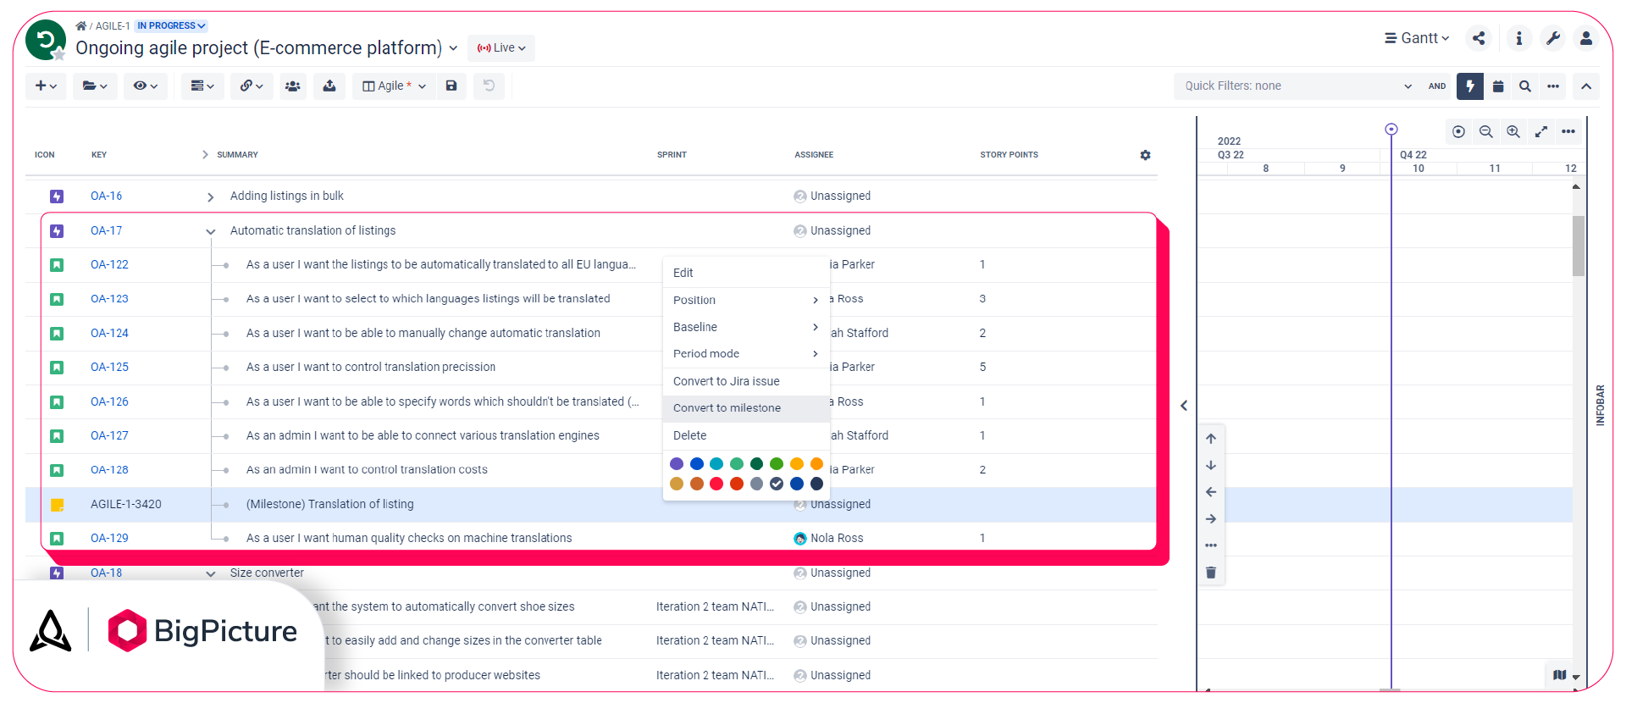Image resolution: width=1626 pixels, height=703 pixels.
Task: Click the trash icon in the side panel
Action: (1211, 573)
